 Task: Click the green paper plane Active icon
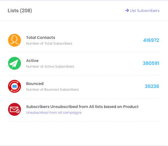coord(14,63)
